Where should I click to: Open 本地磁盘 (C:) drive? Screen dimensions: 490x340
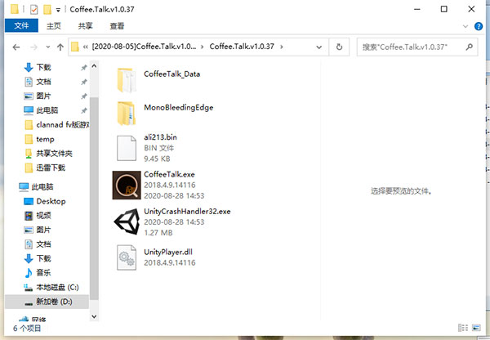[57, 287]
